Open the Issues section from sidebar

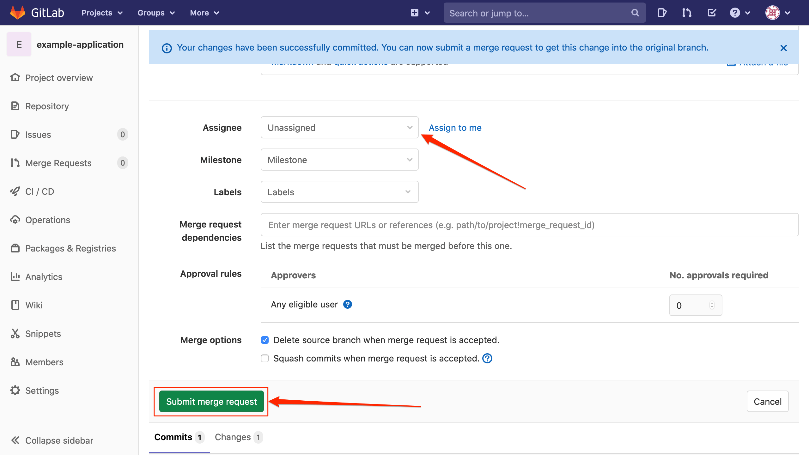[x=38, y=134]
